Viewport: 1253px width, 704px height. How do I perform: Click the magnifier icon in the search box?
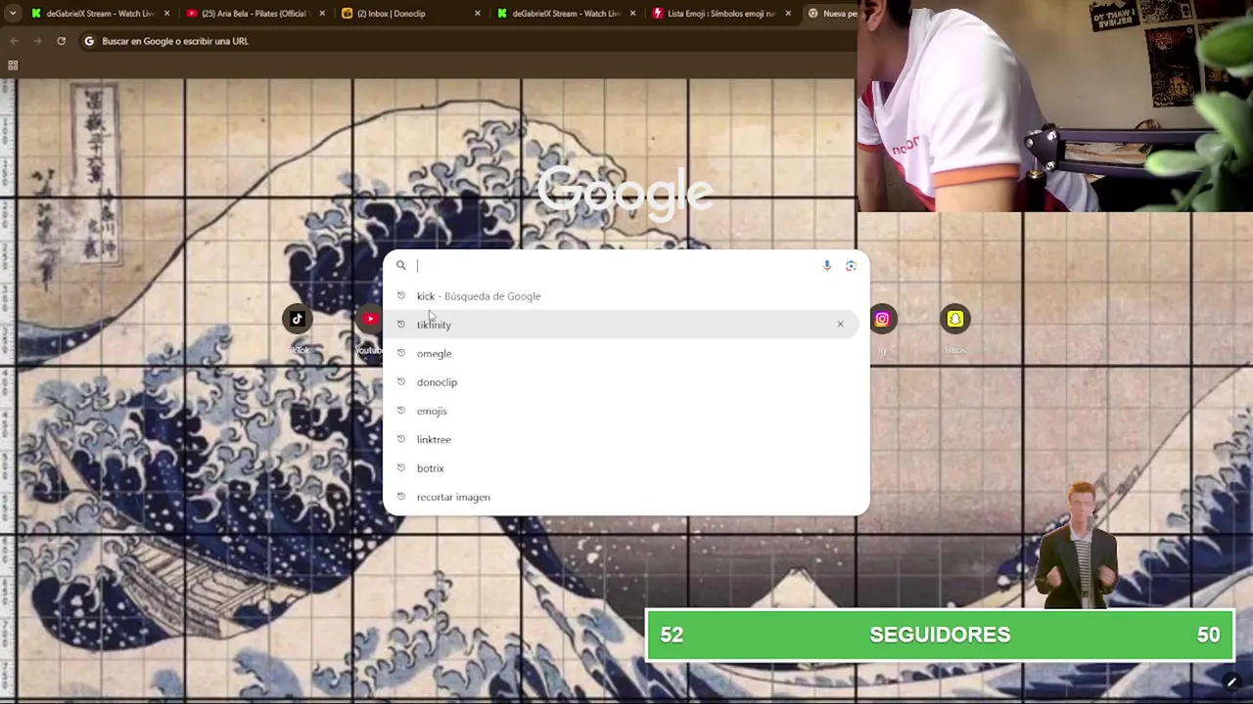click(401, 265)
